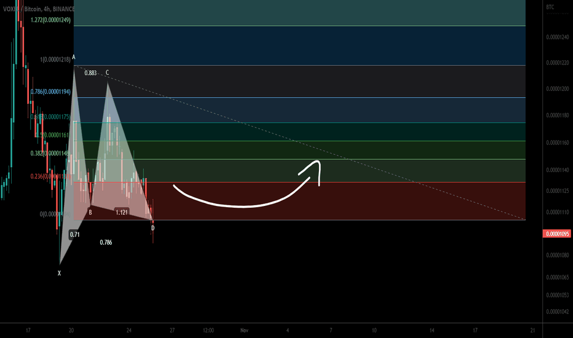Click the 0.00001053 price axis label
The height and width of the screenshot is (338, 573).
click(x=557, y=295)
